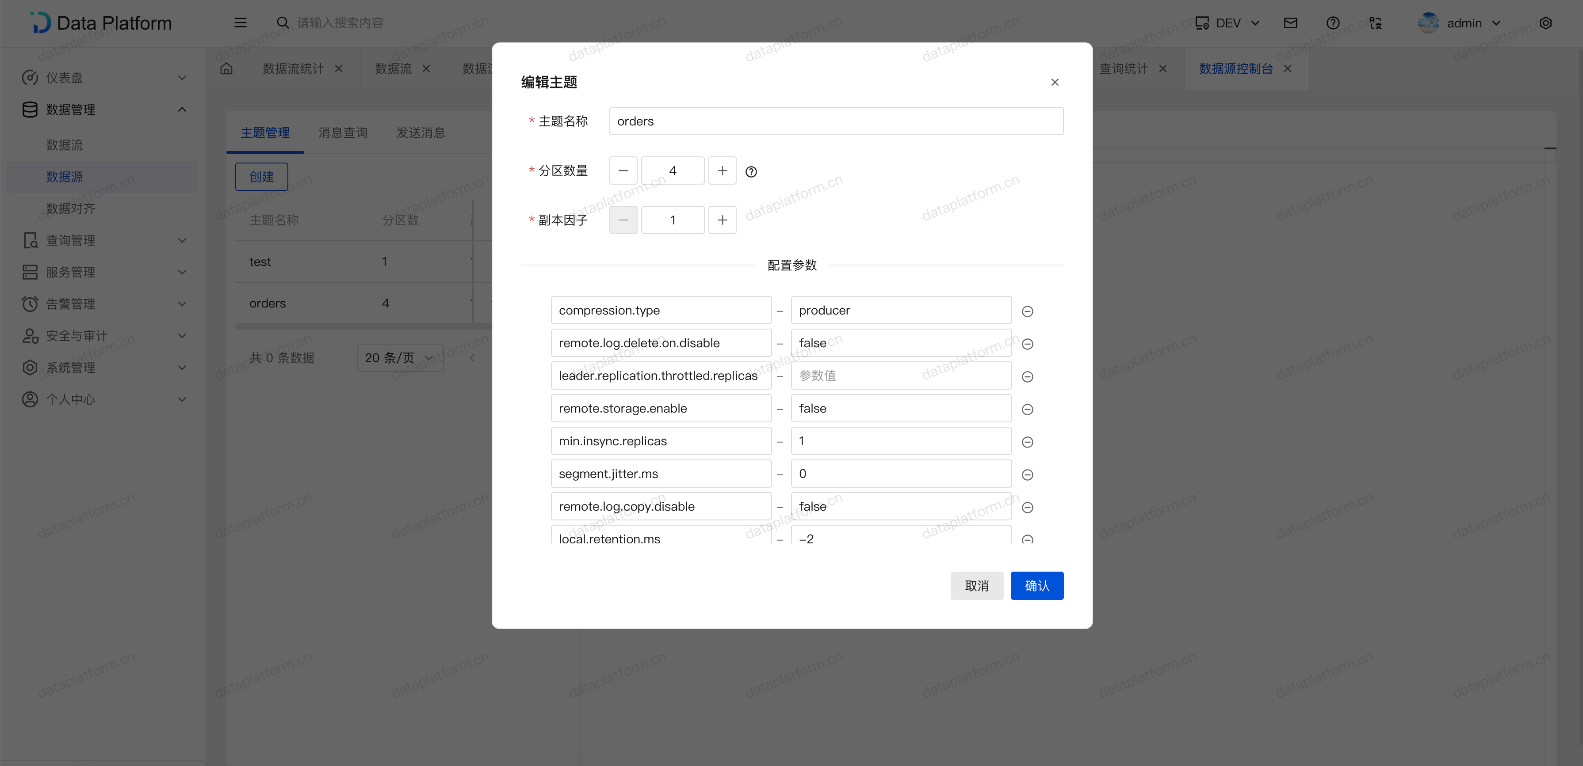Remove the remote.storage.enable parameter row

(1027, 410)
